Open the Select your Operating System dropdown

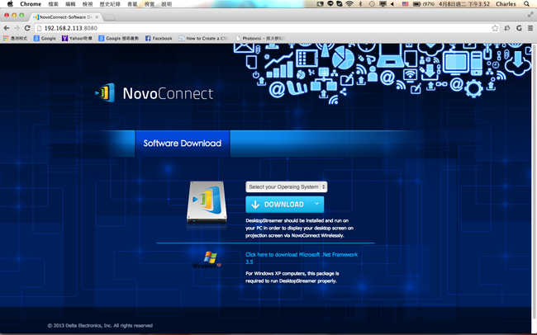[x=287, y=186]
